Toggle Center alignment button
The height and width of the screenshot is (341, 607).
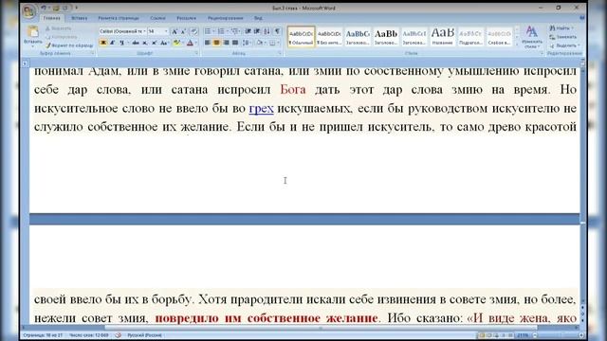pyautogui.click(x=217, y=43)
